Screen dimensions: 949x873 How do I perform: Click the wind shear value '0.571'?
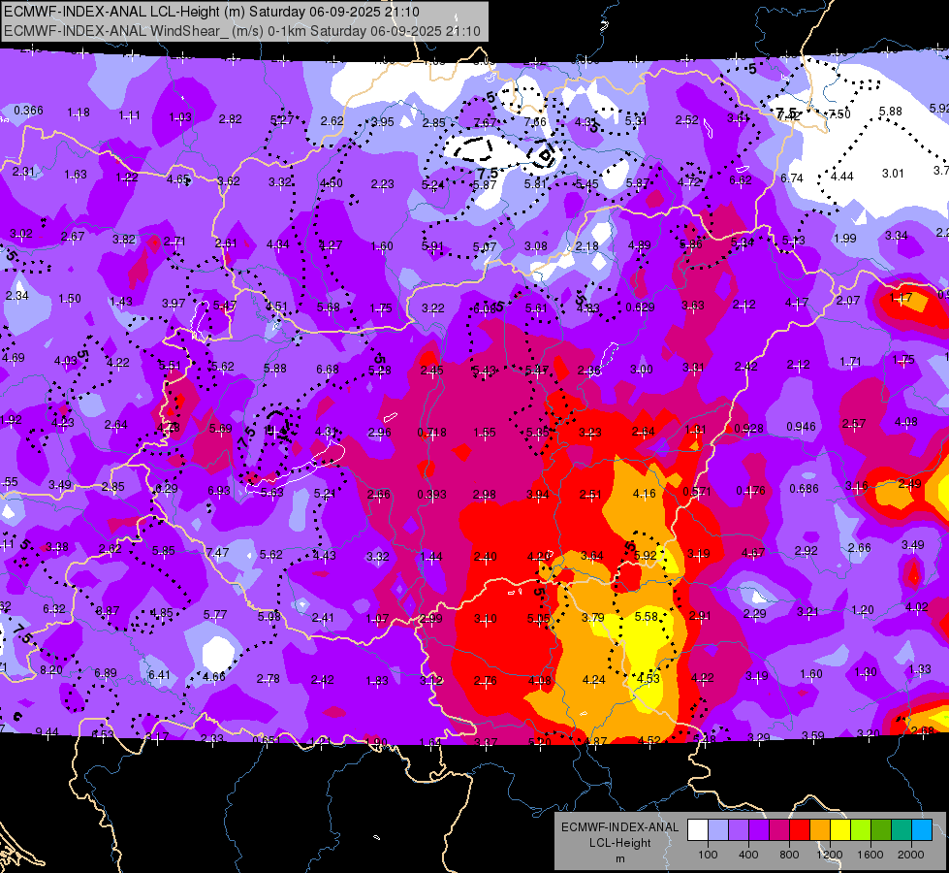(697, 492)
